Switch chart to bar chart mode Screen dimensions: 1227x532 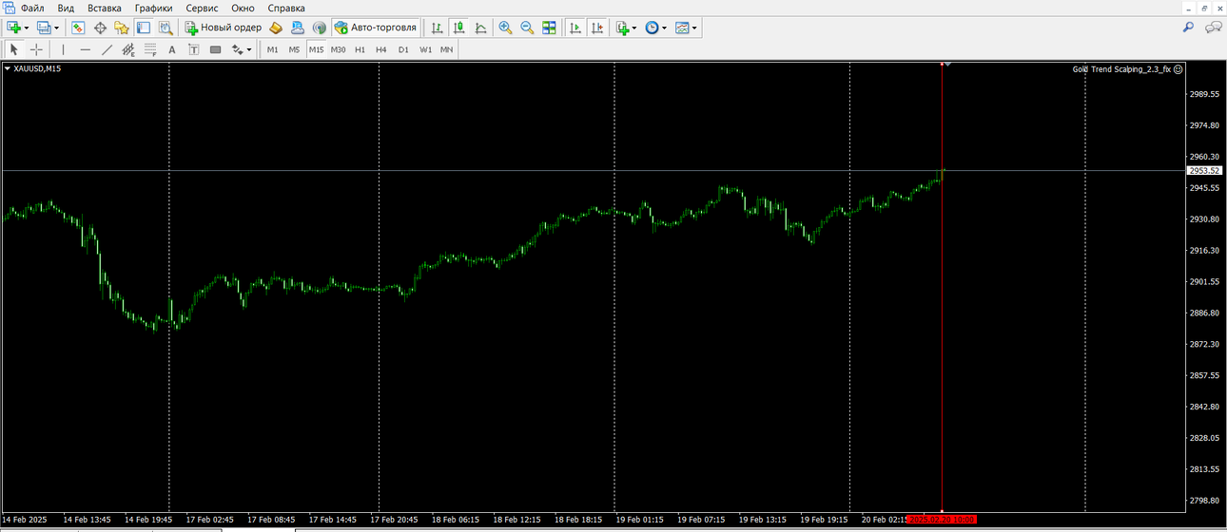tap(437, 28)
